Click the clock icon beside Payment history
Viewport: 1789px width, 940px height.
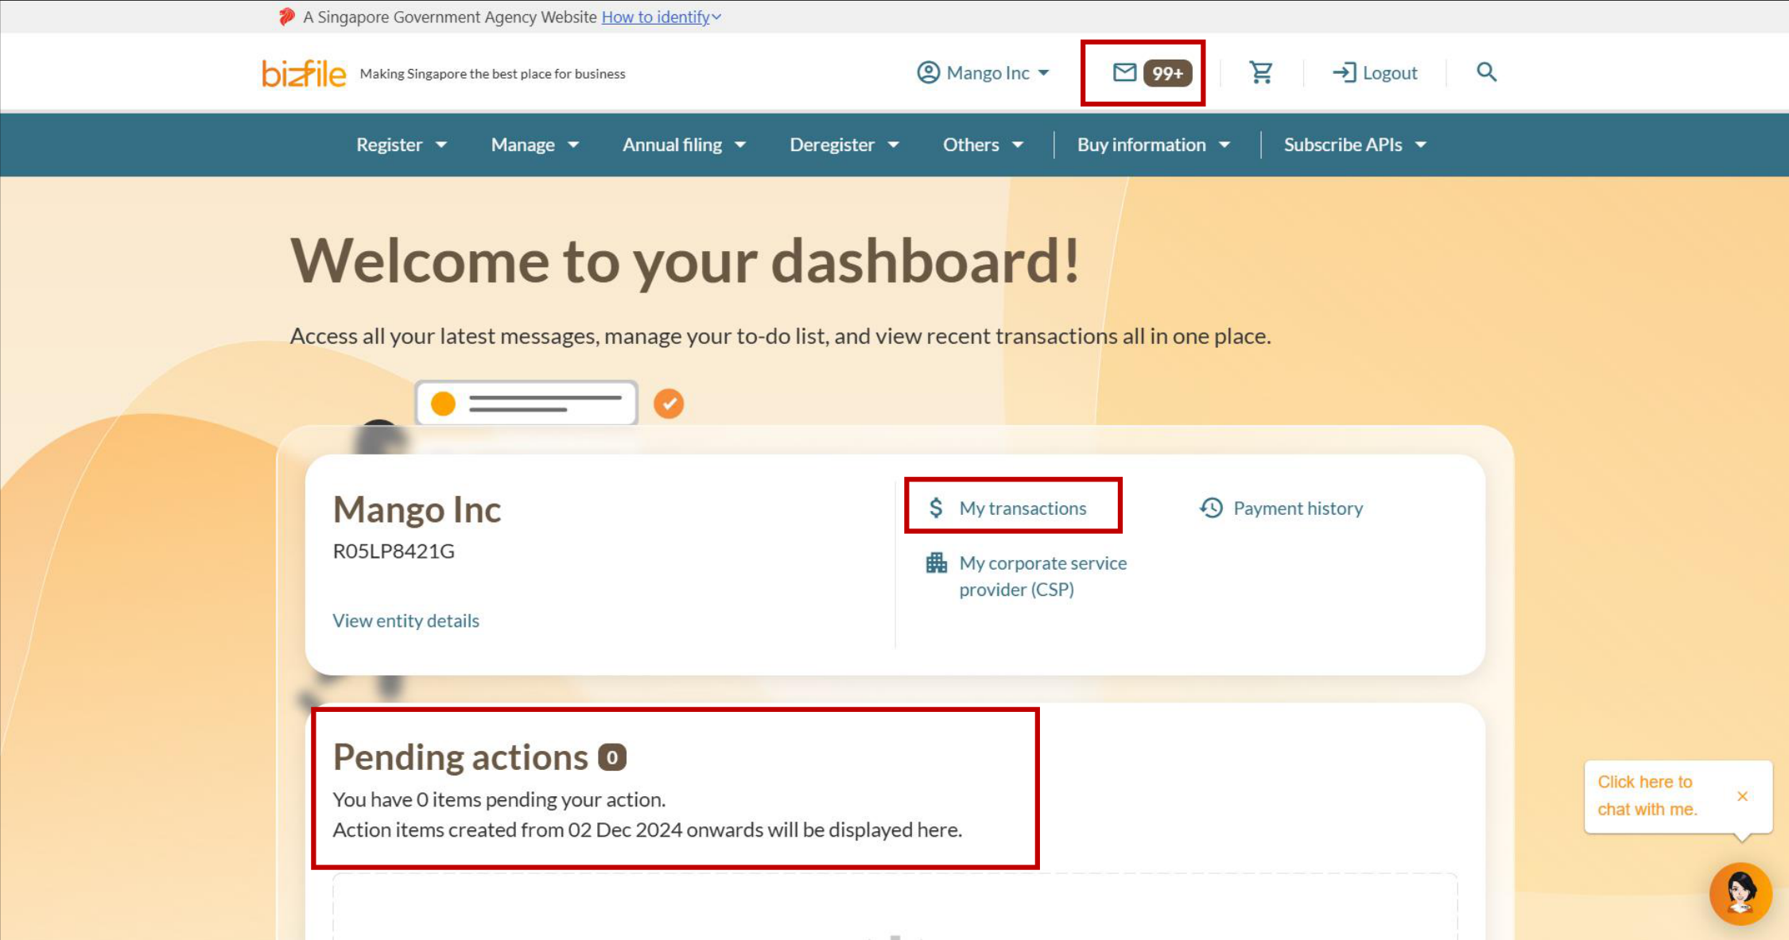click(x=1211, y=508)
